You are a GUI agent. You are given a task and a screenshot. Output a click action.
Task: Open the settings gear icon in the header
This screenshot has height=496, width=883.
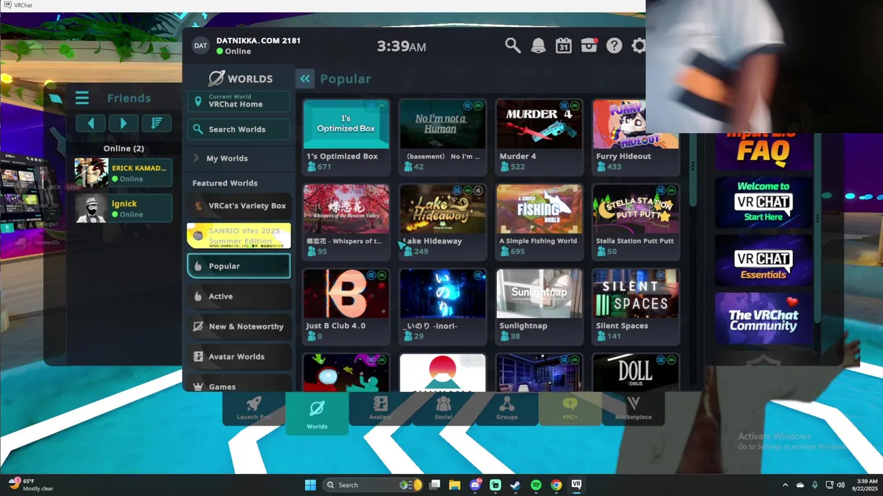coord(639,45)
